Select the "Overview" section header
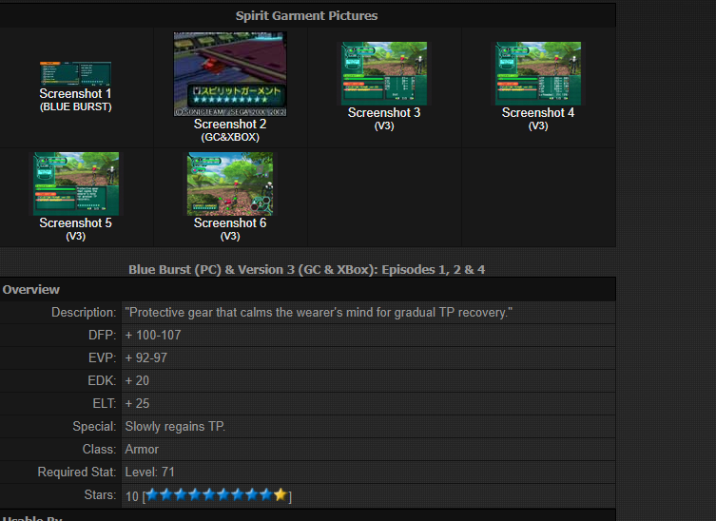Screen dimensions: 716x521 (31, 289)
